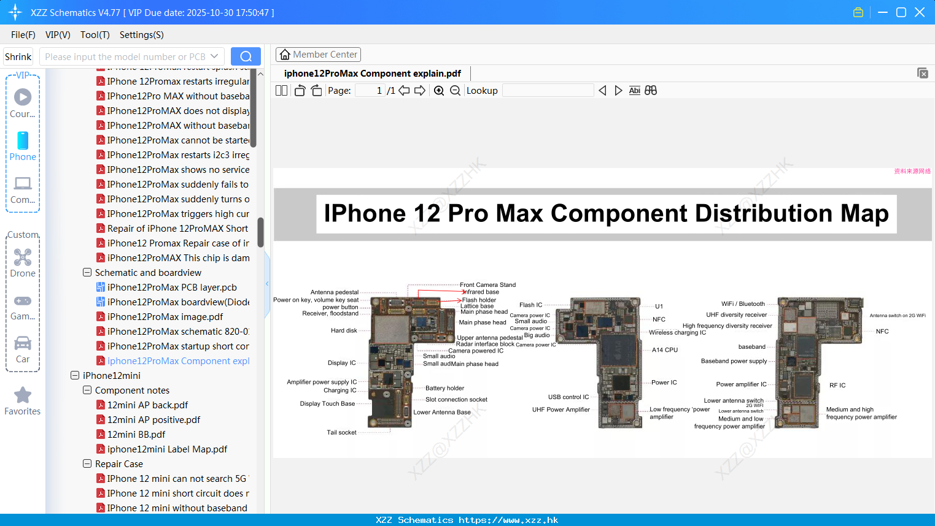This screenshot has height=526, width=935.
Task: Click the Shrink button
Action: (18, 56)
